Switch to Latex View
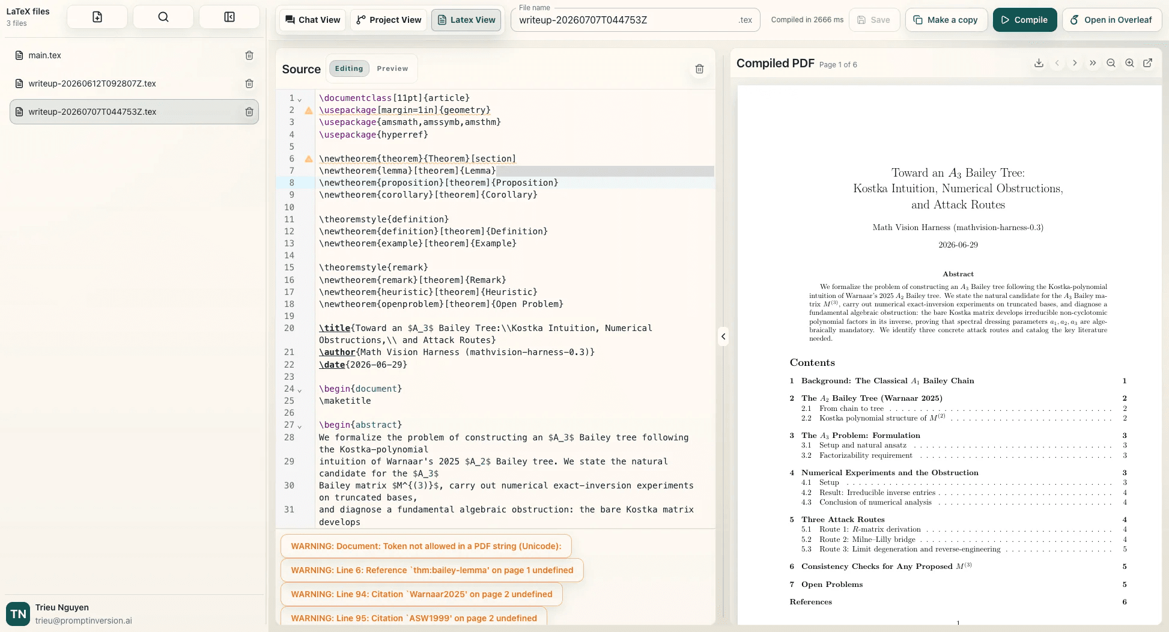 click(x=466, y=20)
